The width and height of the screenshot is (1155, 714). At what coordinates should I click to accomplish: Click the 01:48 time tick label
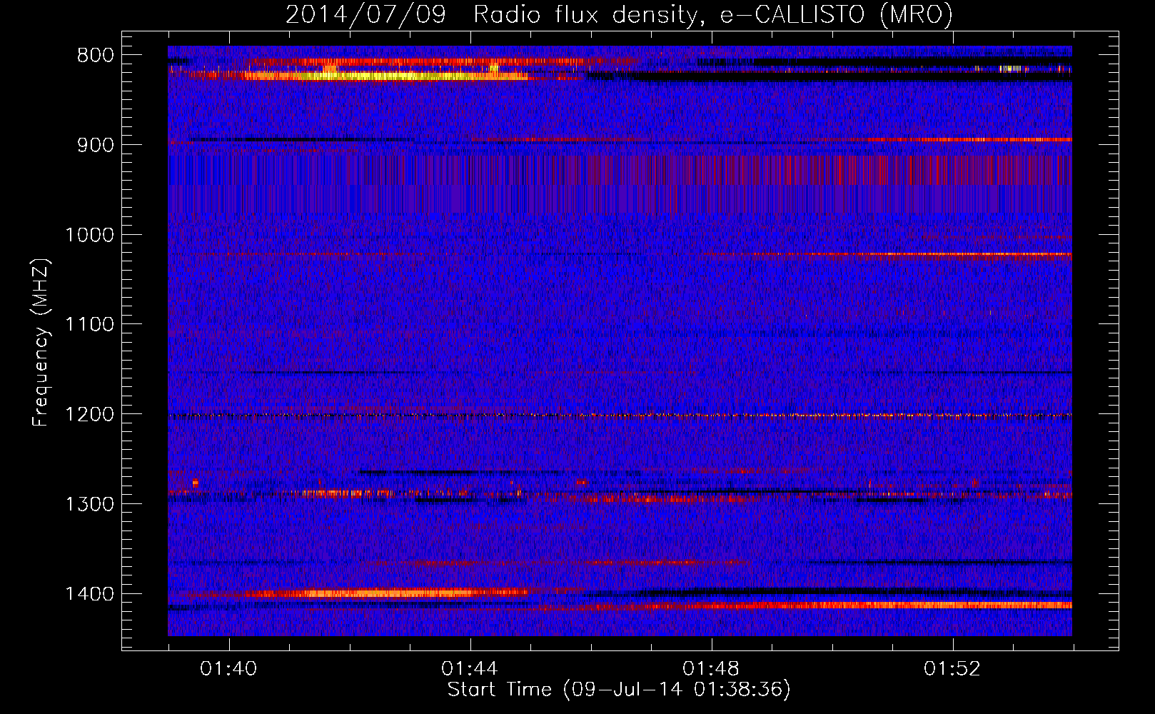click(x=711, y=669)
